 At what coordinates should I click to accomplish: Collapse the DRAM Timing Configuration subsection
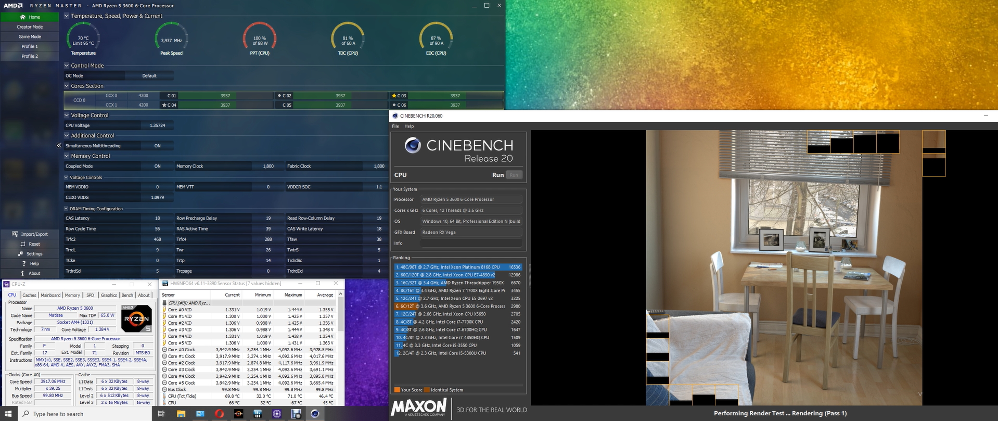pyautogui.click(x=66, y=209)
